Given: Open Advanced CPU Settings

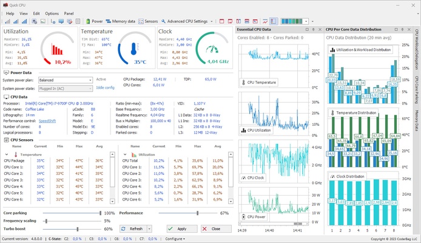Looking at the screenshot, I should pos(184,21).
